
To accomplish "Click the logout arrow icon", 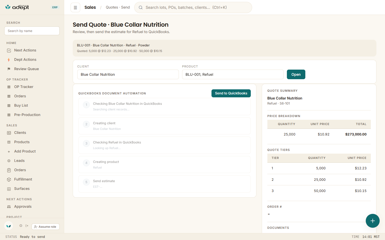I will (27, 226).
